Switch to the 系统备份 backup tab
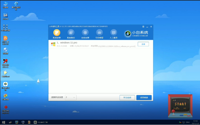Screen dimensions: 200x125 pyautogui.click(x=71, y=33)
